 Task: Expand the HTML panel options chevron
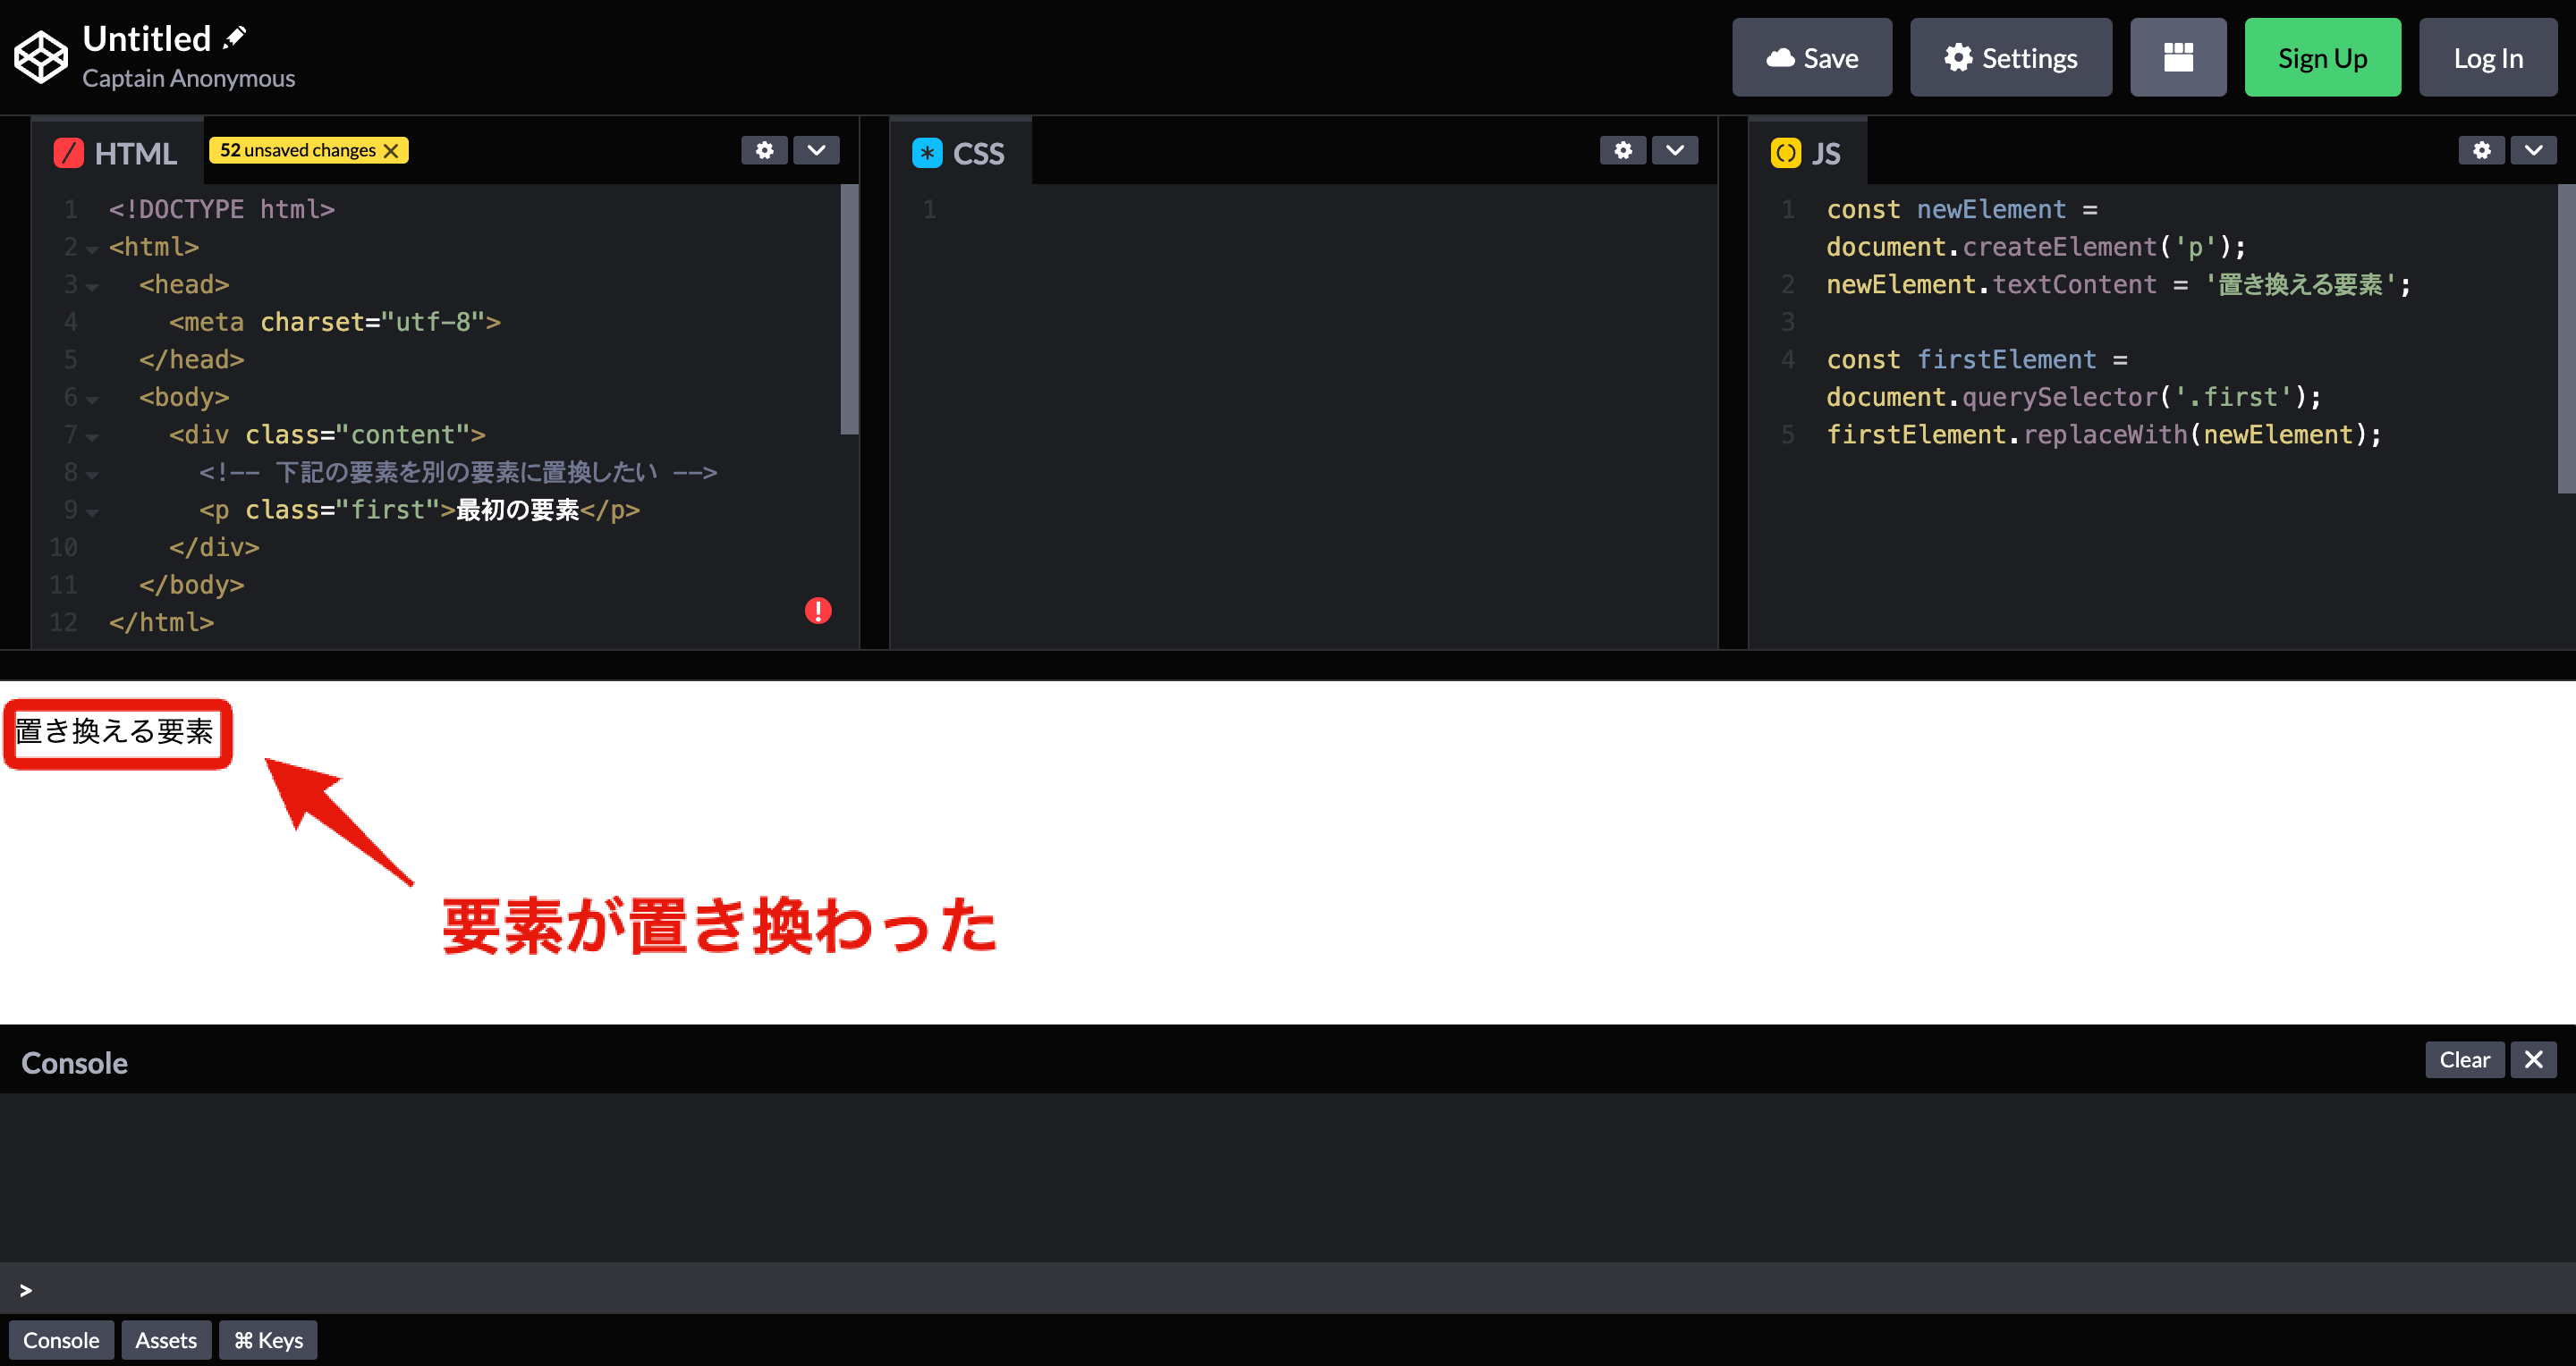click(816, 150)
